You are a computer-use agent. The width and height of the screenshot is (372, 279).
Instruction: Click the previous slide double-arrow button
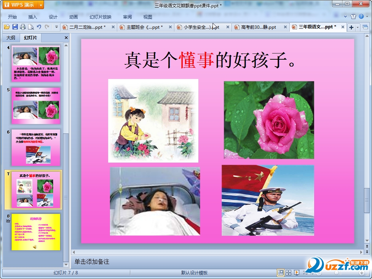point(367,246)
